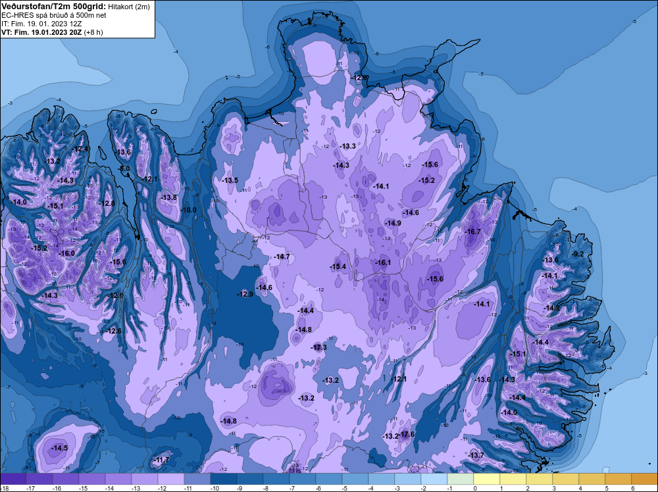Click the valid time "VT: Fim. 19.01.2023 20Z"

(42, 32)
